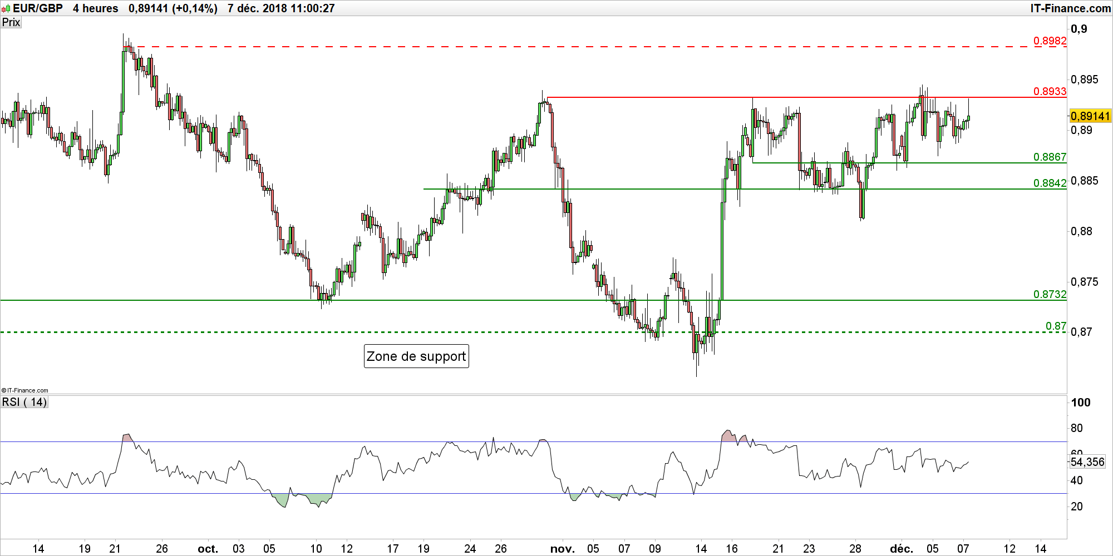Click the 0.8867 support level label

pyautogui.click(x=1050, y=157)
